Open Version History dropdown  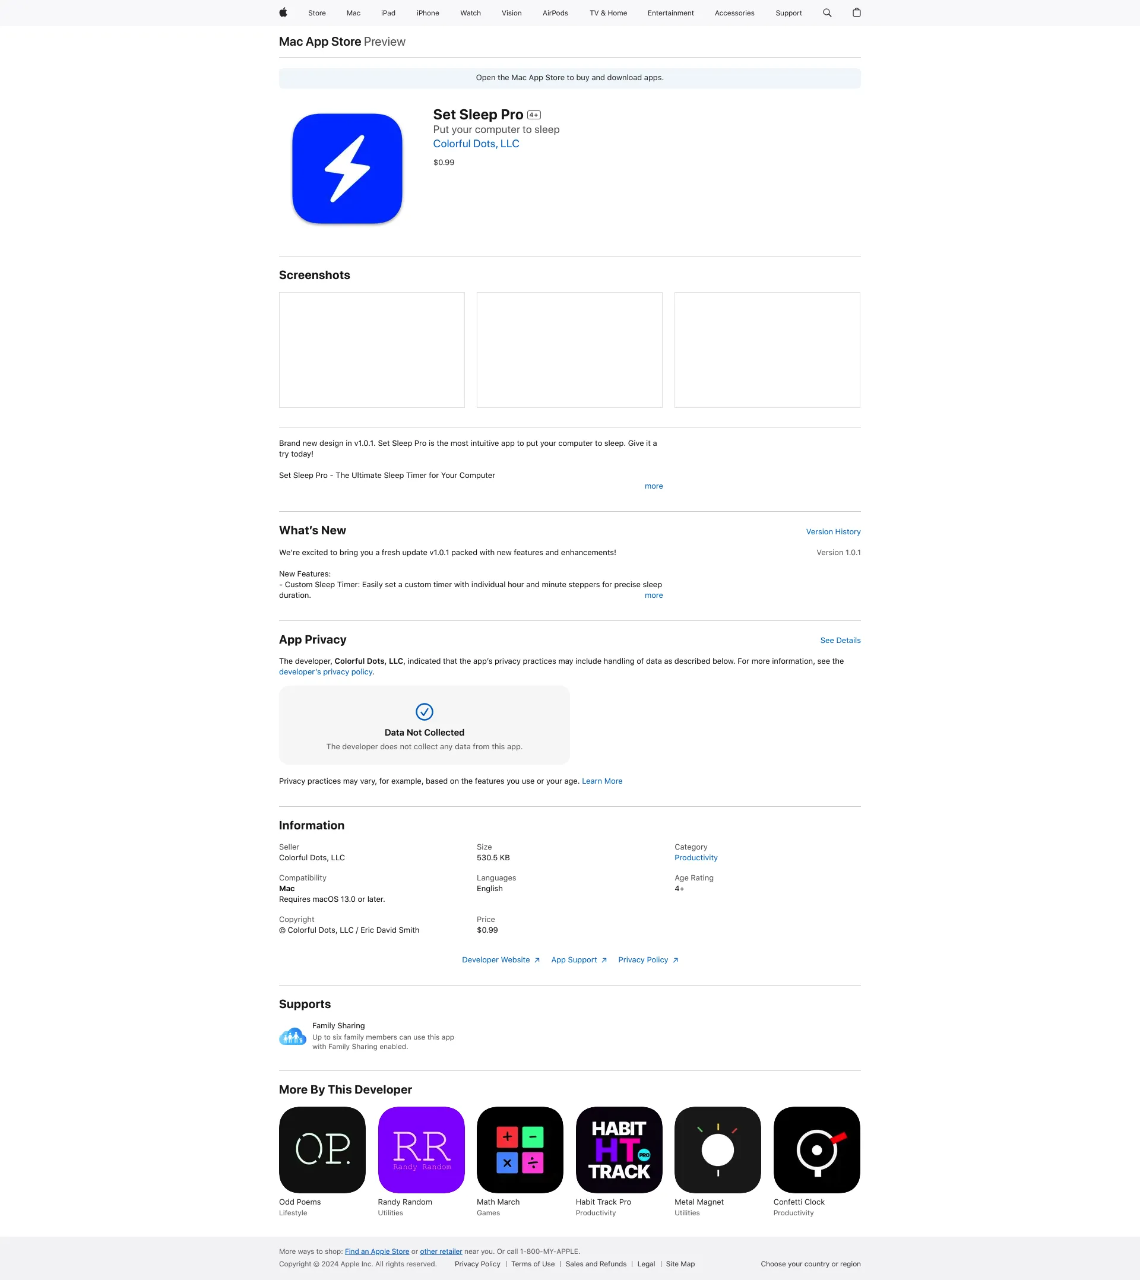click(x=832, y=531)
